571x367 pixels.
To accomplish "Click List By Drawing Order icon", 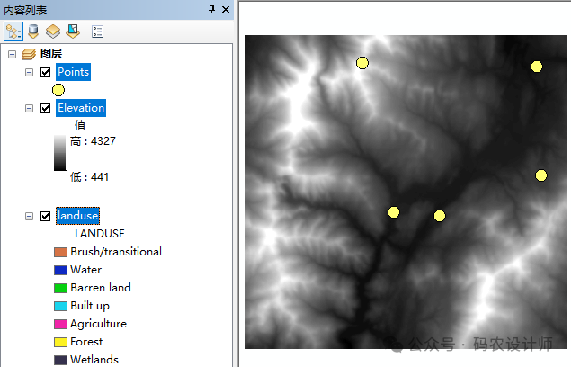I will [x=13, y=31].
